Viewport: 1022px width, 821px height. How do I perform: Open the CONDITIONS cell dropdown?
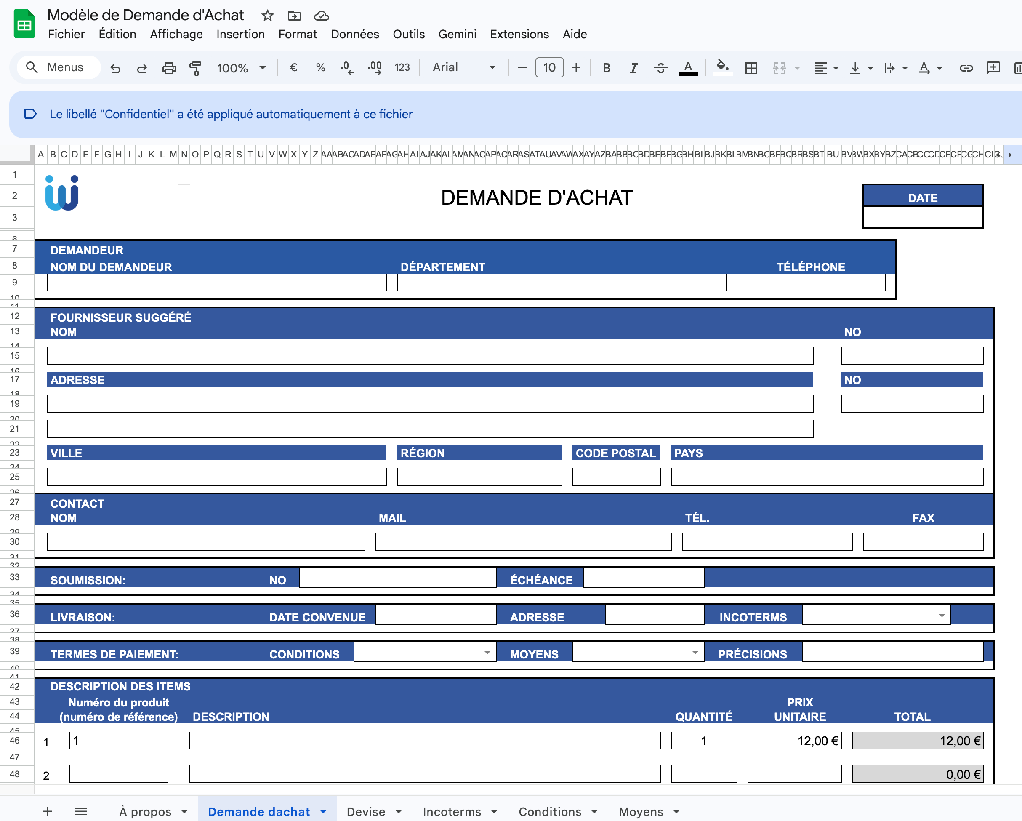(x=487, y=652)
